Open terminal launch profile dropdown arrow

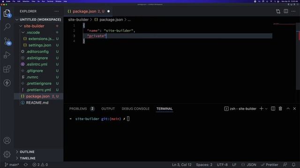coord(266,109)
